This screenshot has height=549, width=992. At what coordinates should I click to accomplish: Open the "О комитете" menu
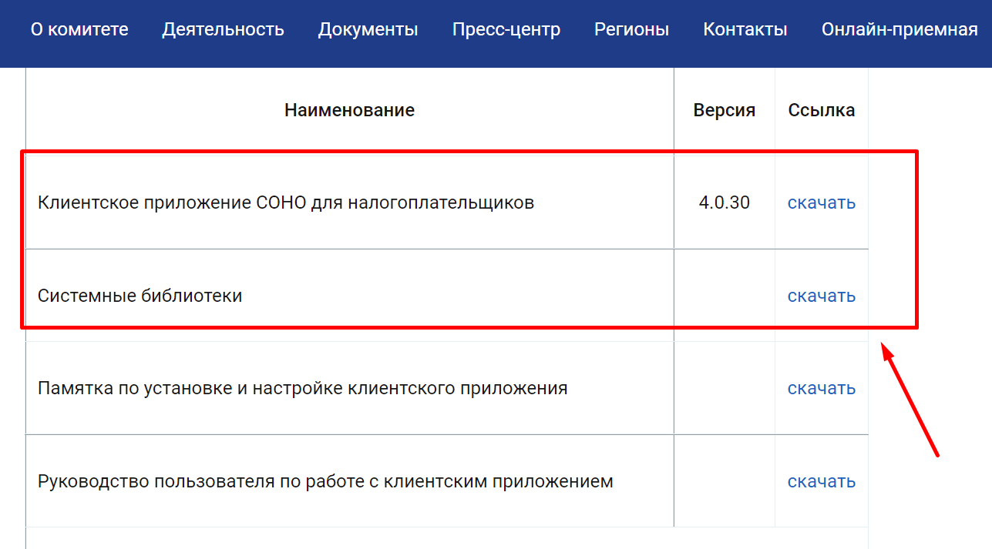(x=79, y=30)
